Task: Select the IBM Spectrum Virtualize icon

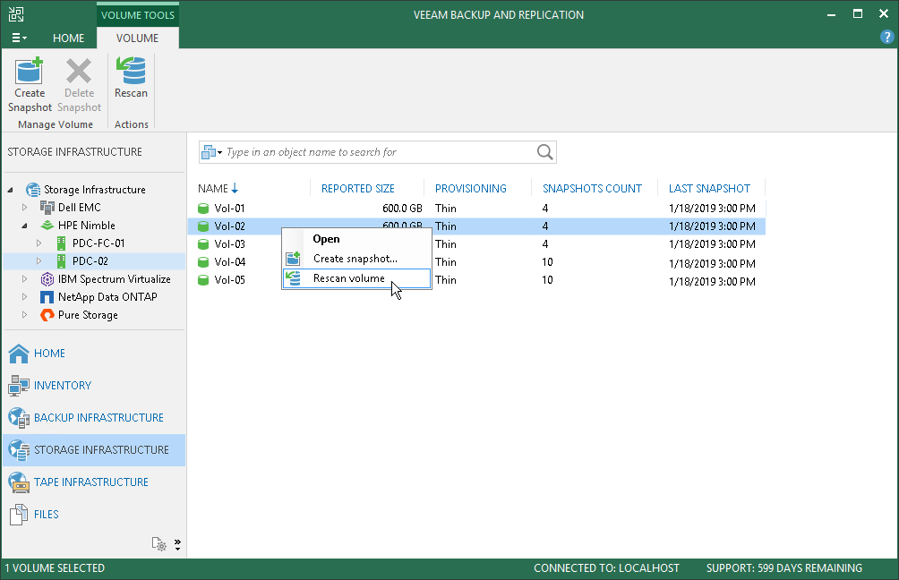Action: pos(47,279)
